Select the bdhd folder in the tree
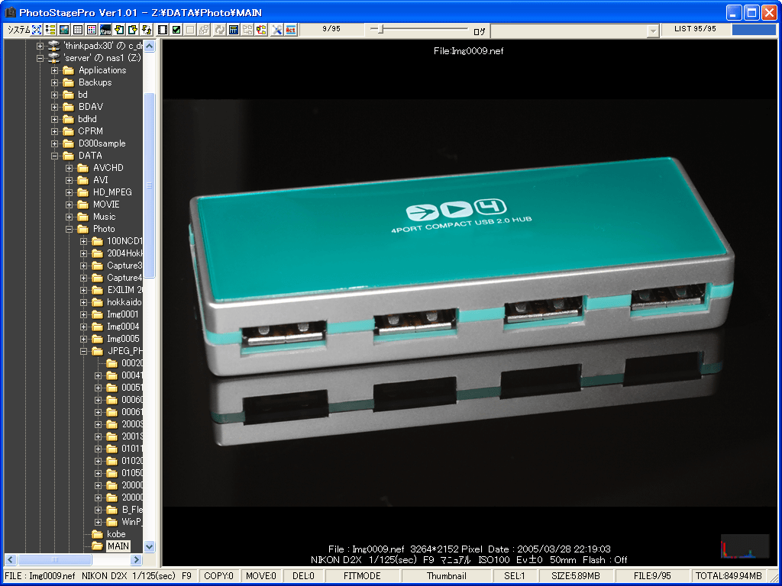 pos(87,119)
